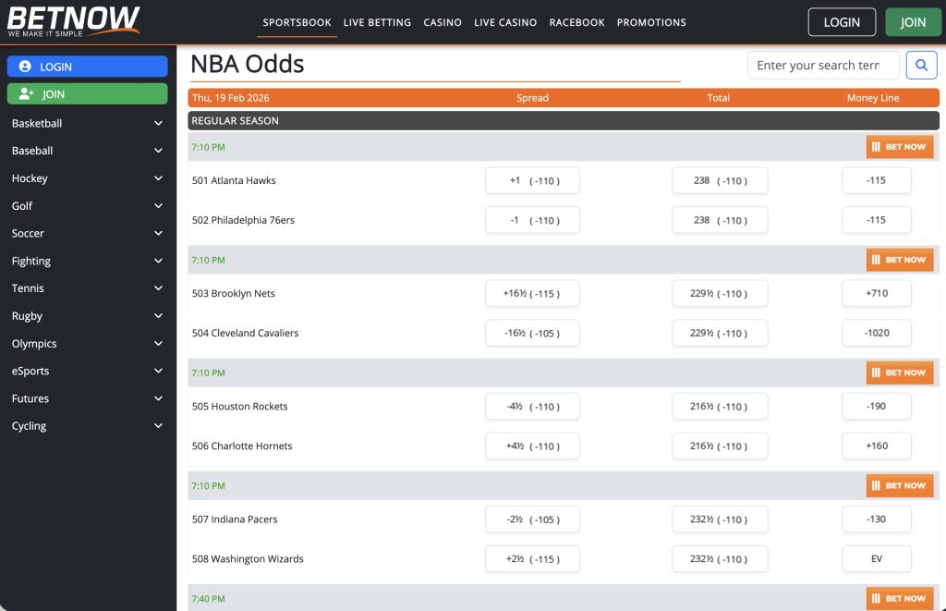Open the RACEBOOK section
946x611 pixels.
click(576, 22)
